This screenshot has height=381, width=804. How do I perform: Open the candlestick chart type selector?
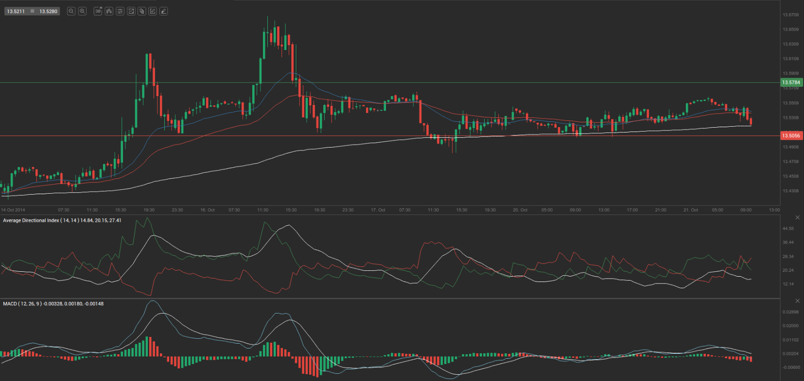(x=109, y=11)
